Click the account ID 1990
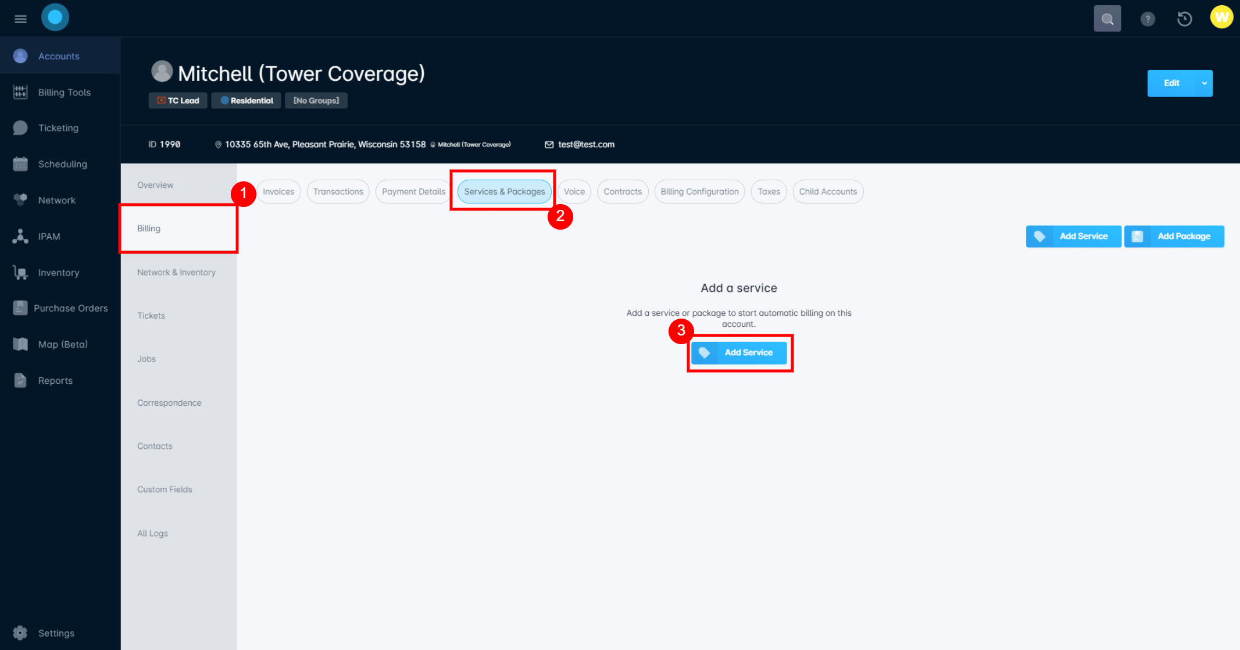This screenshot has width=1240, height=650. (x=165, y=145)
